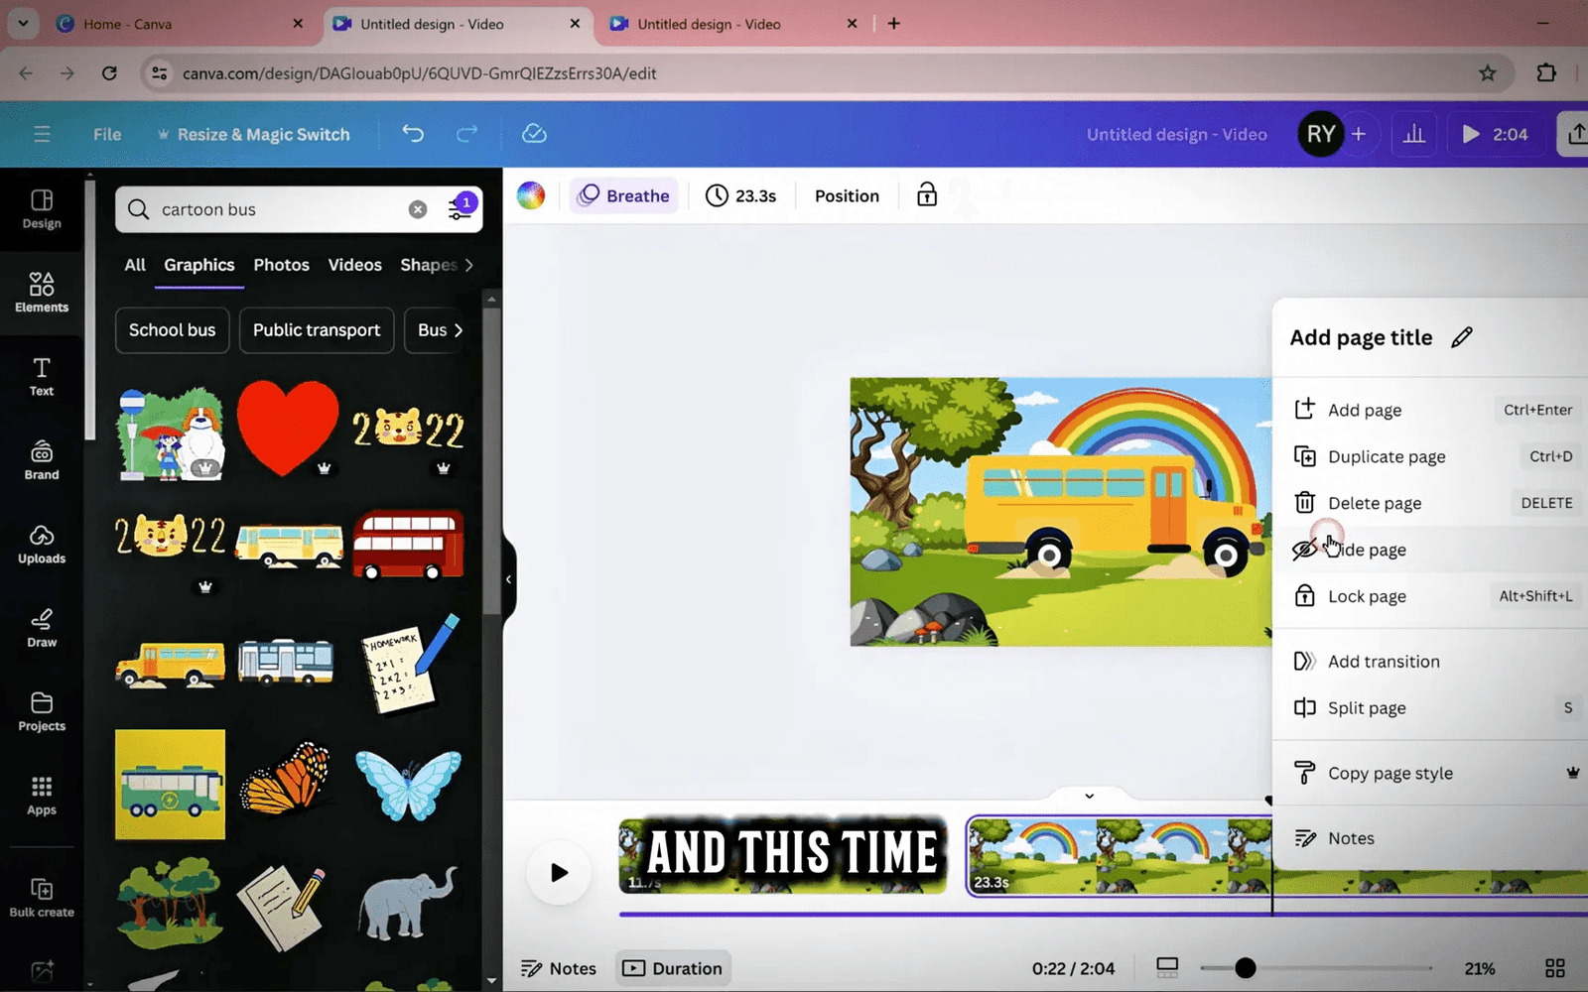Add the red heart graphic
1588x992 pixels.
pyautogui.click(x=288, y=428)
